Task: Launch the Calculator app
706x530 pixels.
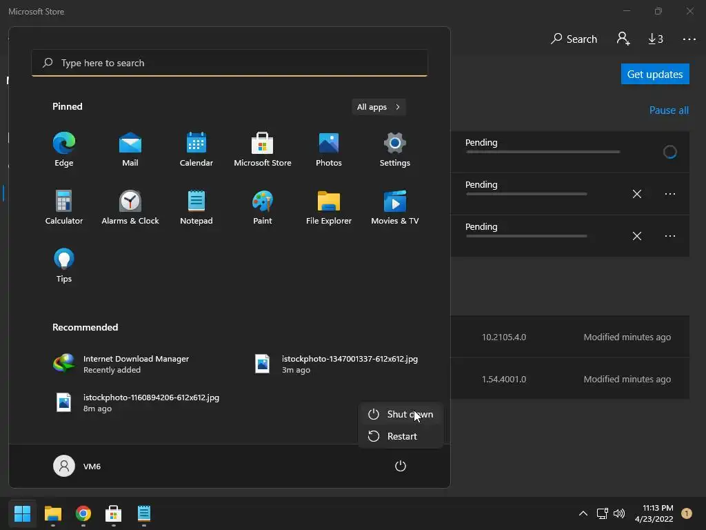Action: pos(64,207)
